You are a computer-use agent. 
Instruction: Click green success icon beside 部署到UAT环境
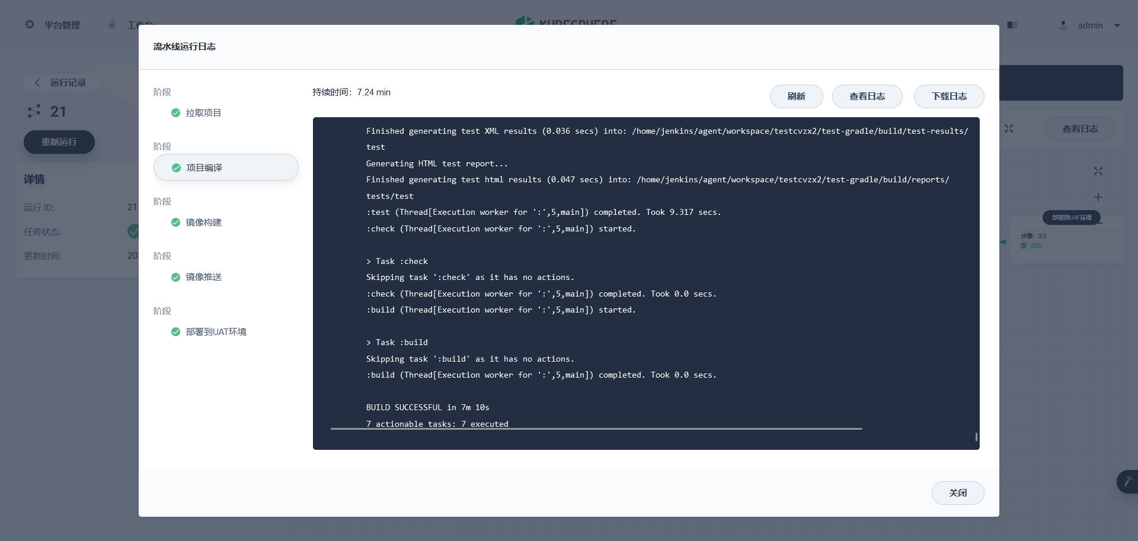click(x=175, y=332)
